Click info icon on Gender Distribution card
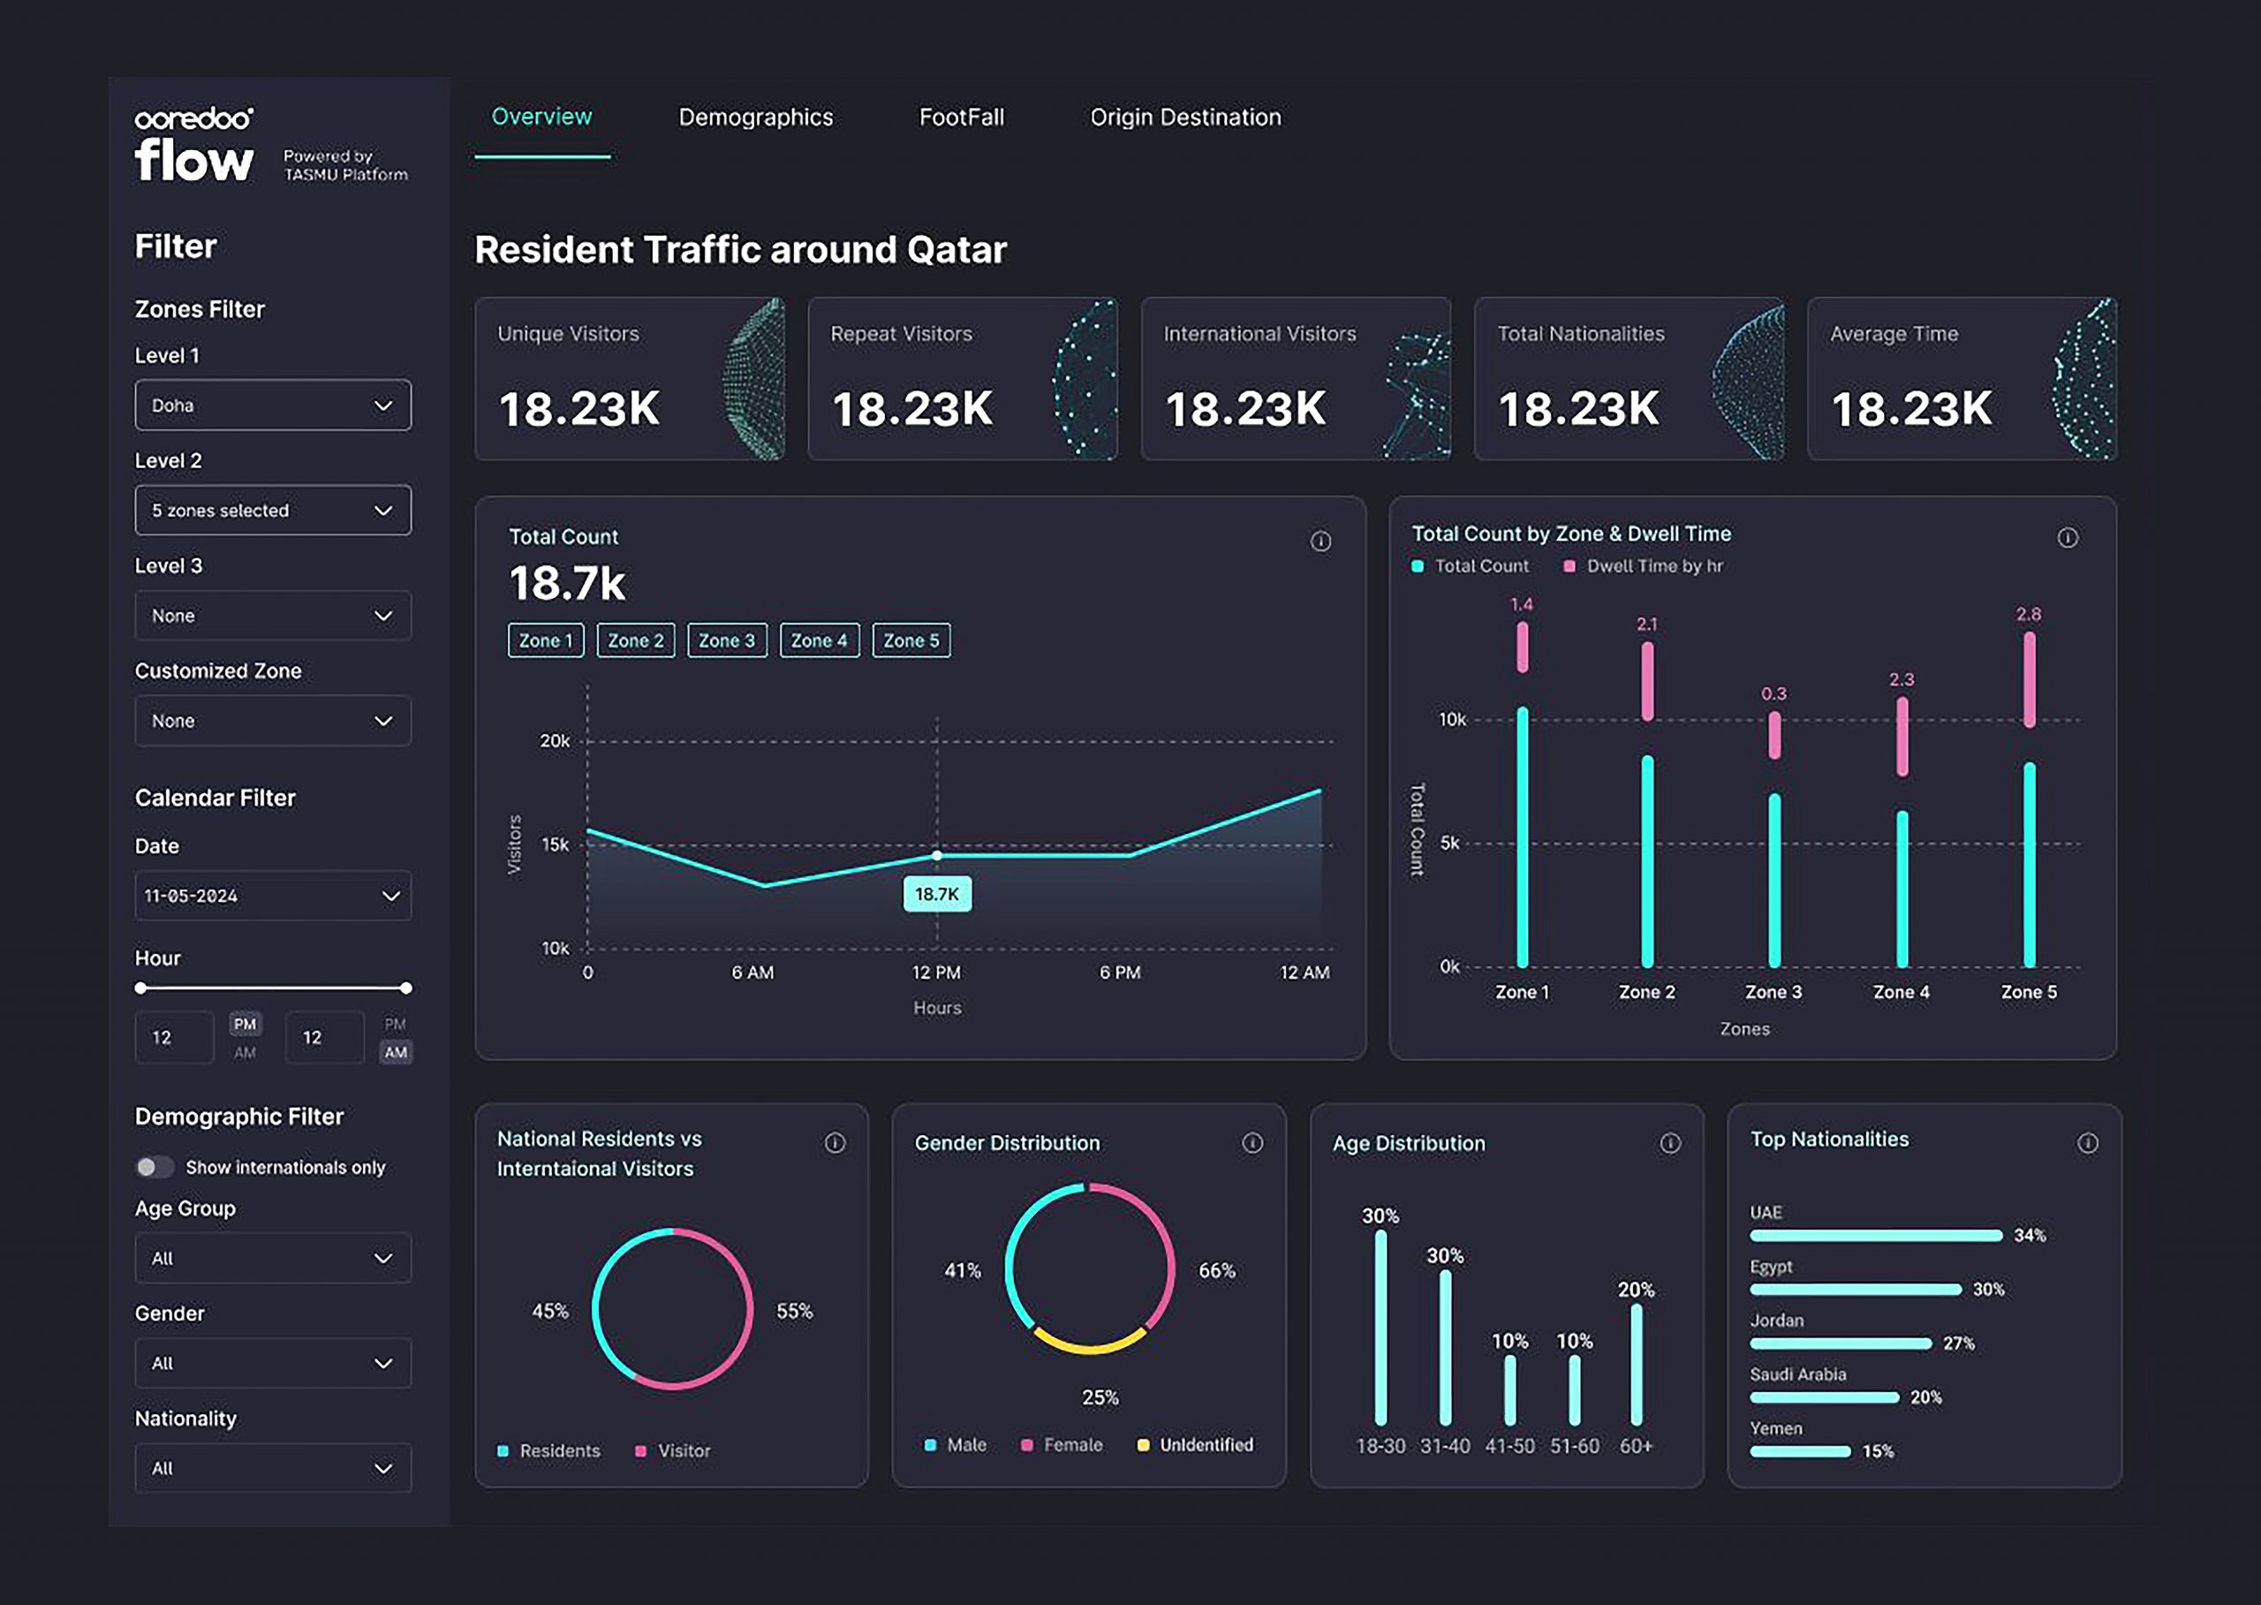Viewport: 2261px width, 1605px height. click(1252, 1142)
